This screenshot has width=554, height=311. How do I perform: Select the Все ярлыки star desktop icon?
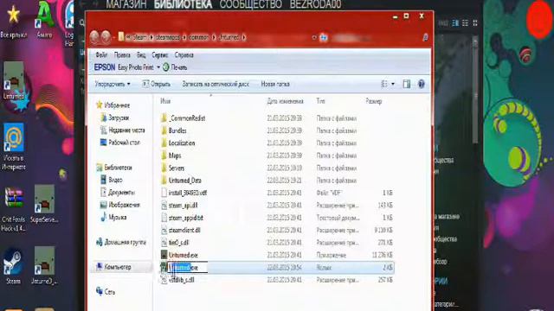(14, 16)
